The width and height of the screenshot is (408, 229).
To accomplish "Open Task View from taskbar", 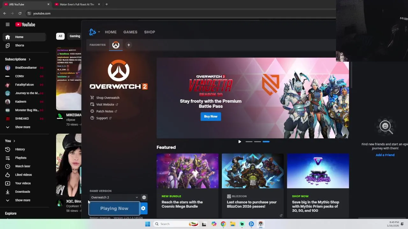I will [204, 224].
